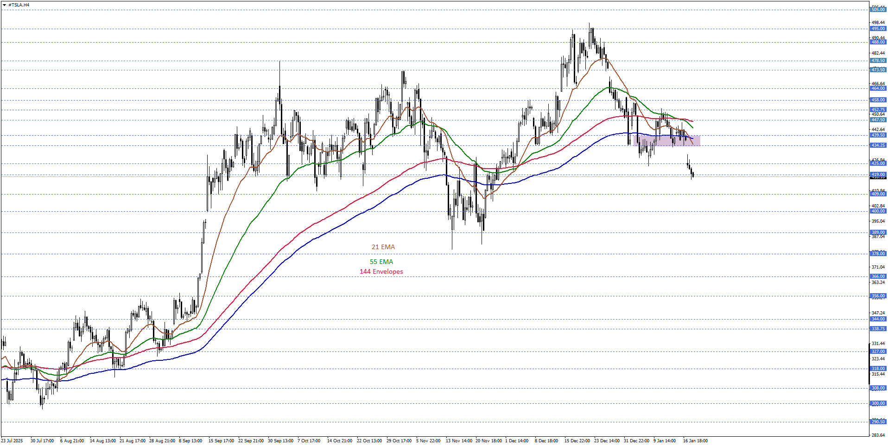Open the #TSLA,H4 one-click trading arrow
The width and height of the screenshot is (888, 446).
[4, 5]
